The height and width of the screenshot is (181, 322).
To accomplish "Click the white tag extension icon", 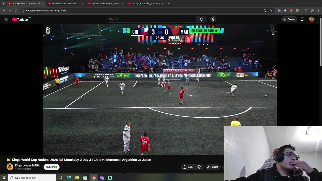I will tap(285, 11).
